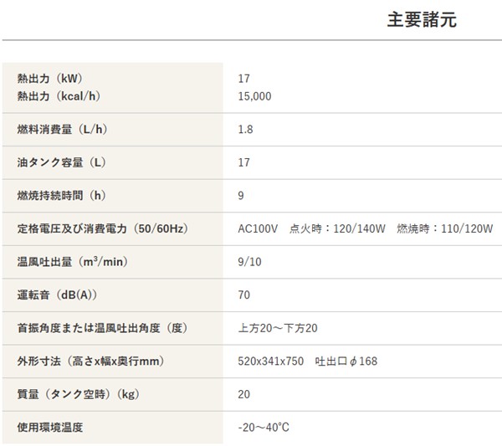Viewport: 502px width, 446px height.
Task: Click the 1.8 fuel consumption value
Action: point(245,130)
